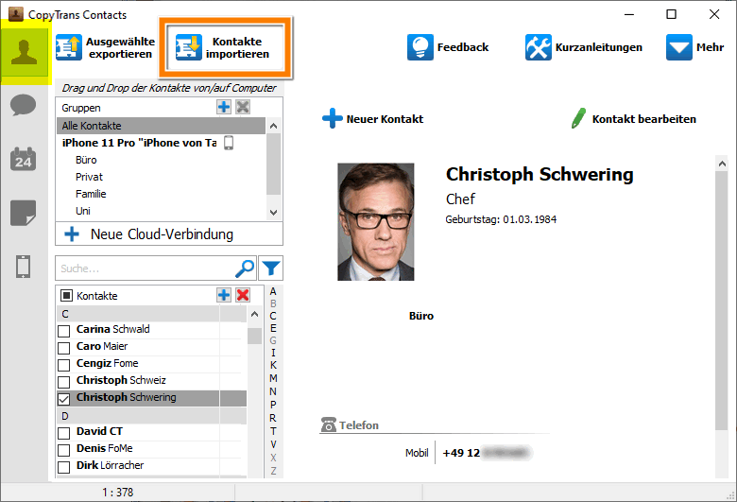Add a new group with plus icon
Viewport: 737px width, 502px height.
(224, 107)
